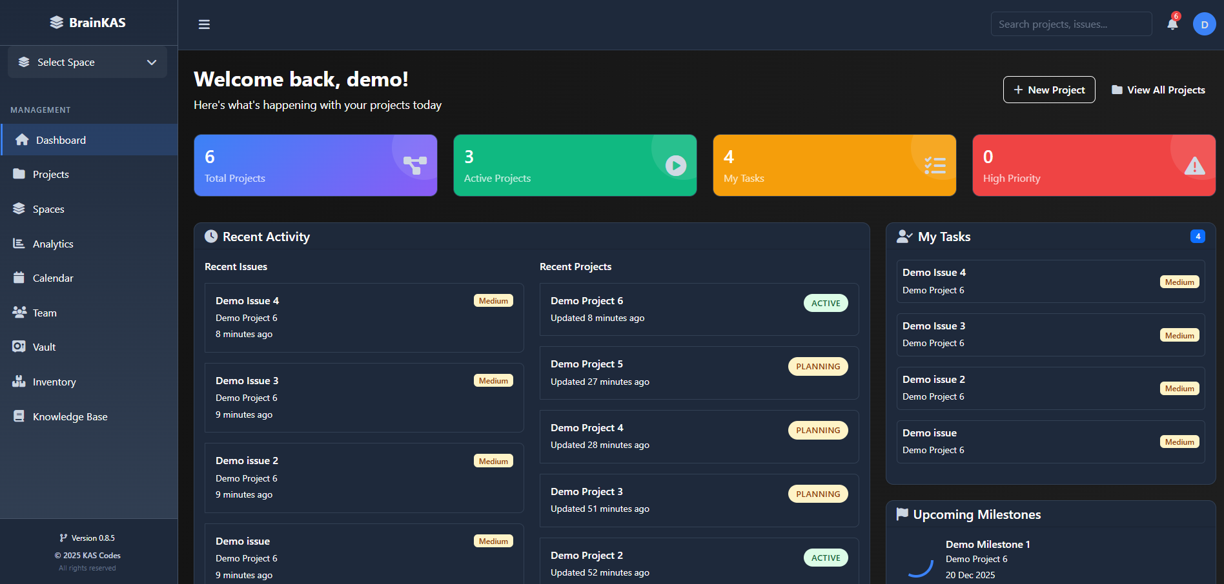Open the user avatar menu
1224x584 pixels.
[x=1204, y=24]
